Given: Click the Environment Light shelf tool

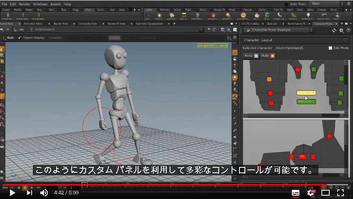Looking at the screenshot, I should pyautogui.click(x=243, y=16).
